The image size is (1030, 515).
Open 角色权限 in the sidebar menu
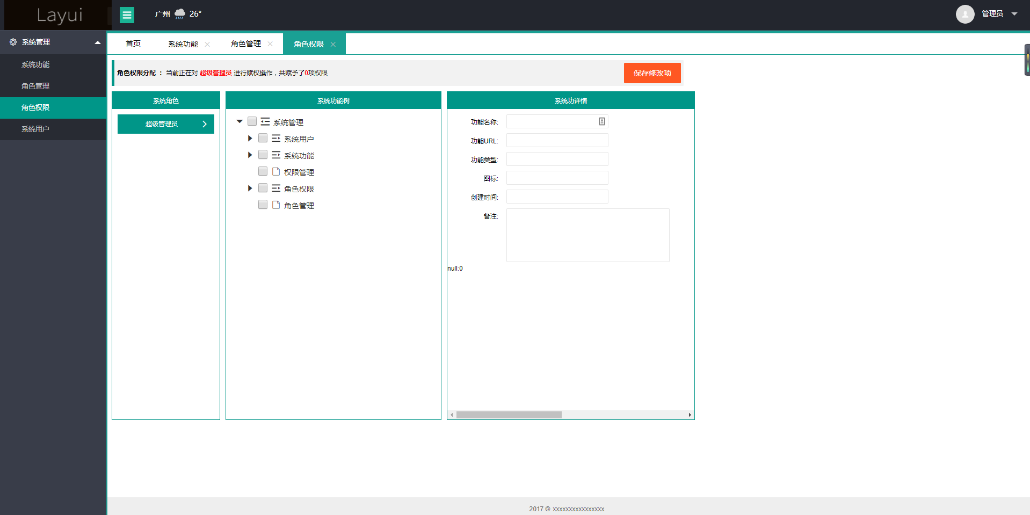[53, 108]
